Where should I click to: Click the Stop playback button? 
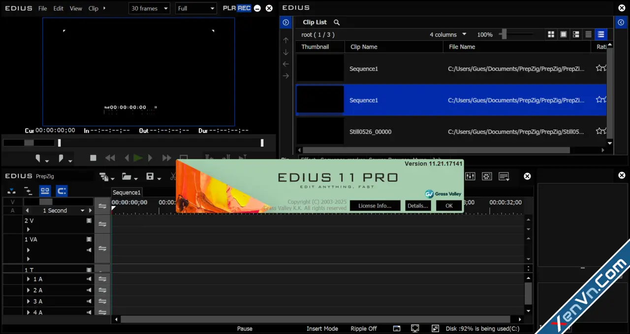pos(93,158)
